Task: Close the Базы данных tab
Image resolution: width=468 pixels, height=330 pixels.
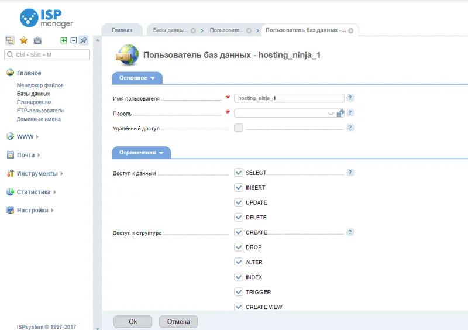Action: [x=194, y=30]
